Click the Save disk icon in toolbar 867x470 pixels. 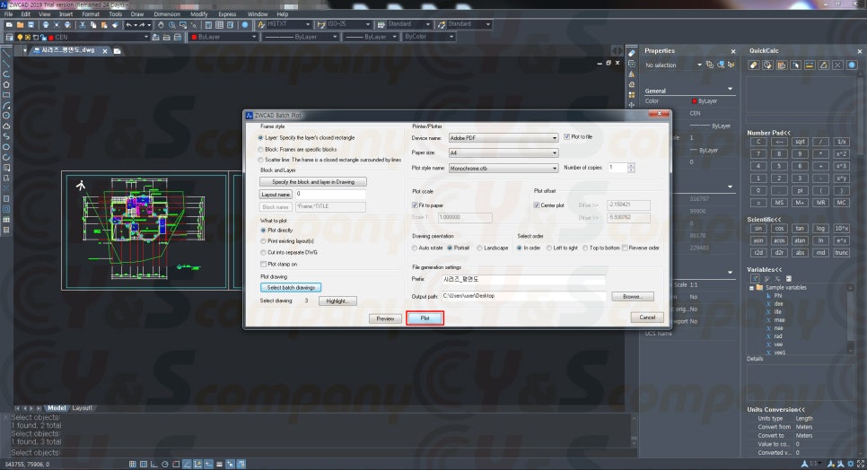coord(31,25)
